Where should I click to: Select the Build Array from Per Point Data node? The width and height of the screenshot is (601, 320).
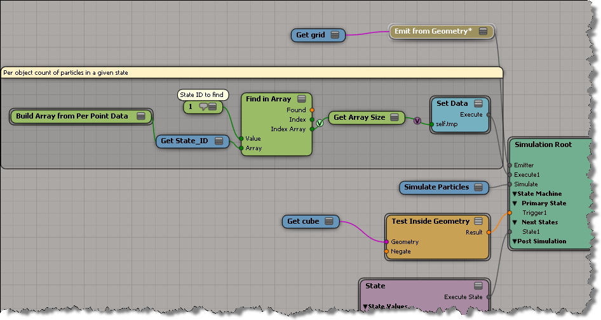click(x=72, y=117)
